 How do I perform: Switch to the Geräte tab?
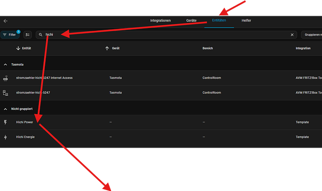click(191, 21)
